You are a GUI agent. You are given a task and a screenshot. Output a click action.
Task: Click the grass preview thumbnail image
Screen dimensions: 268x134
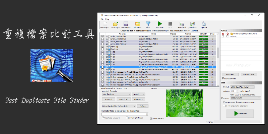pos(185,103)
